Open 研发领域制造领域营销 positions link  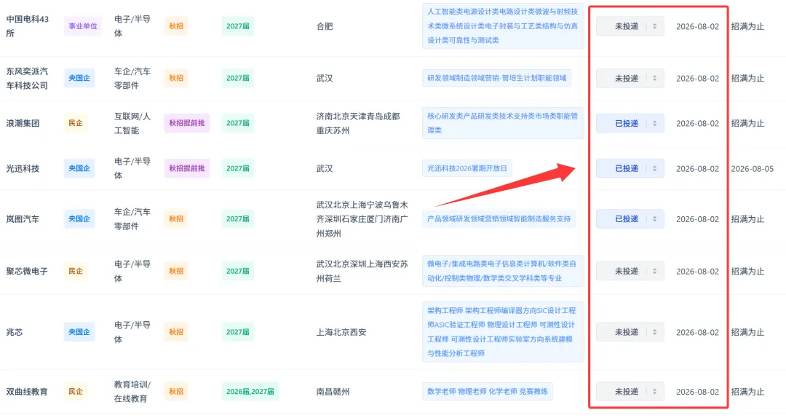[x=497, y=78]
